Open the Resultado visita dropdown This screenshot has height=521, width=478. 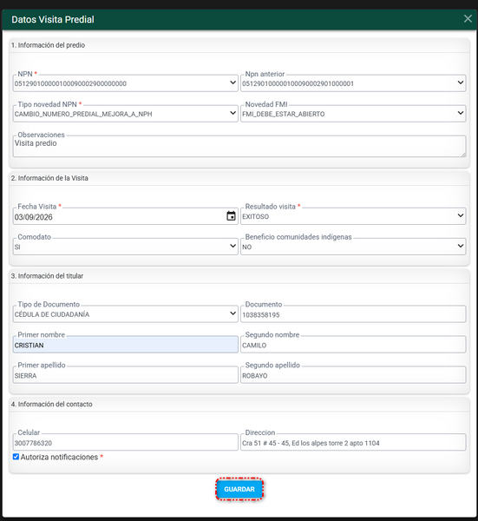353,216
